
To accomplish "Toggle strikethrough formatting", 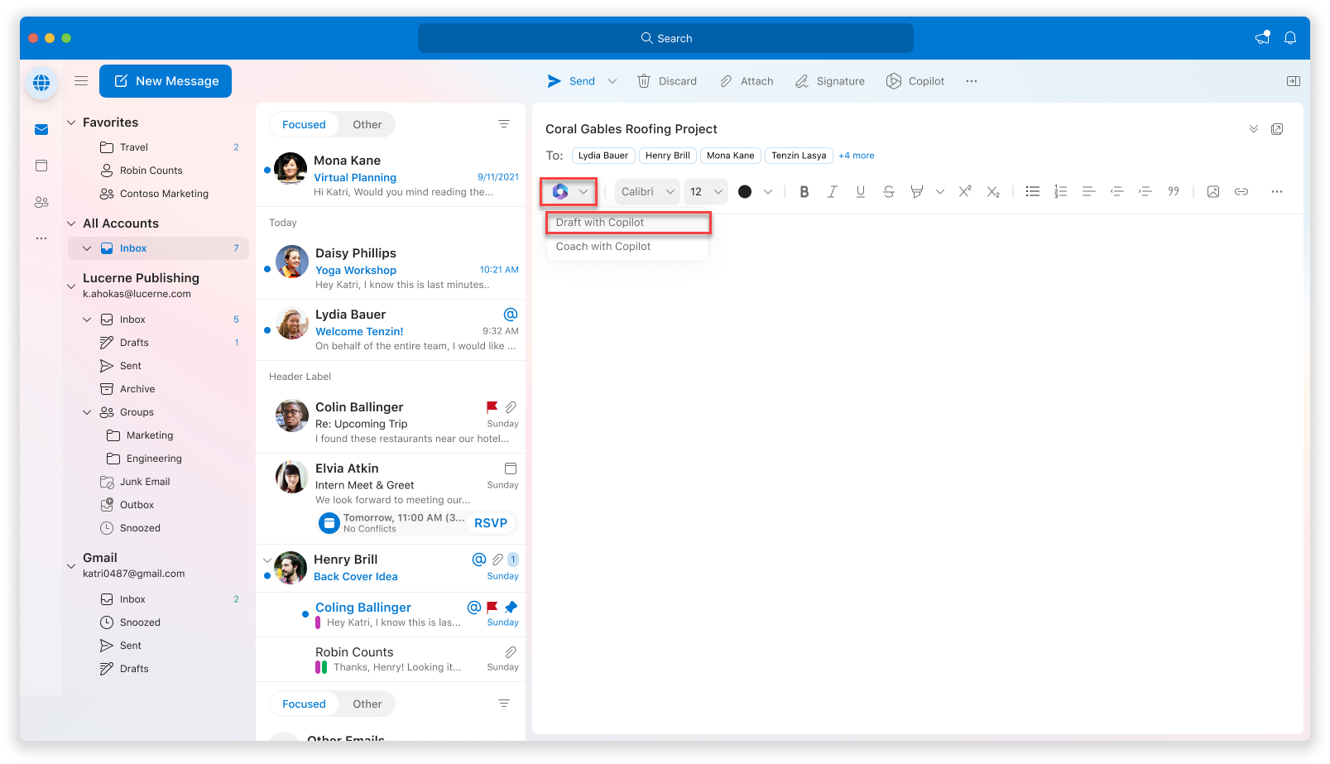I will 889,192.
